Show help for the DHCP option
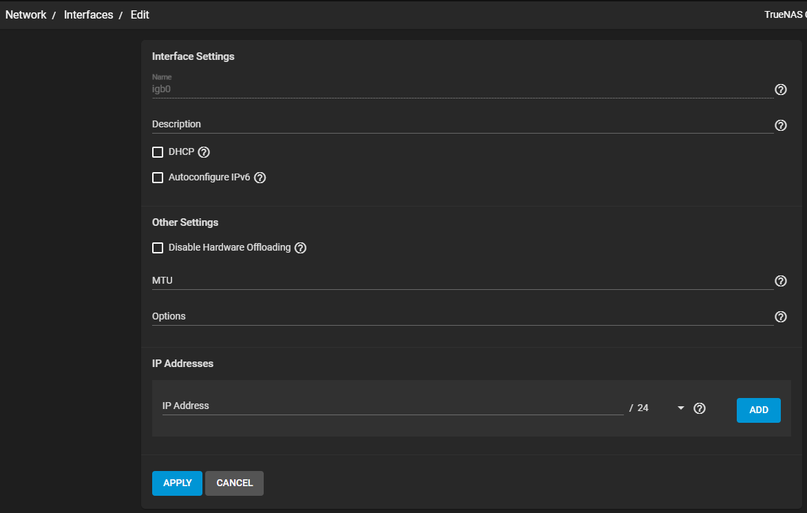The image size is (807, 513). [203, 152]
